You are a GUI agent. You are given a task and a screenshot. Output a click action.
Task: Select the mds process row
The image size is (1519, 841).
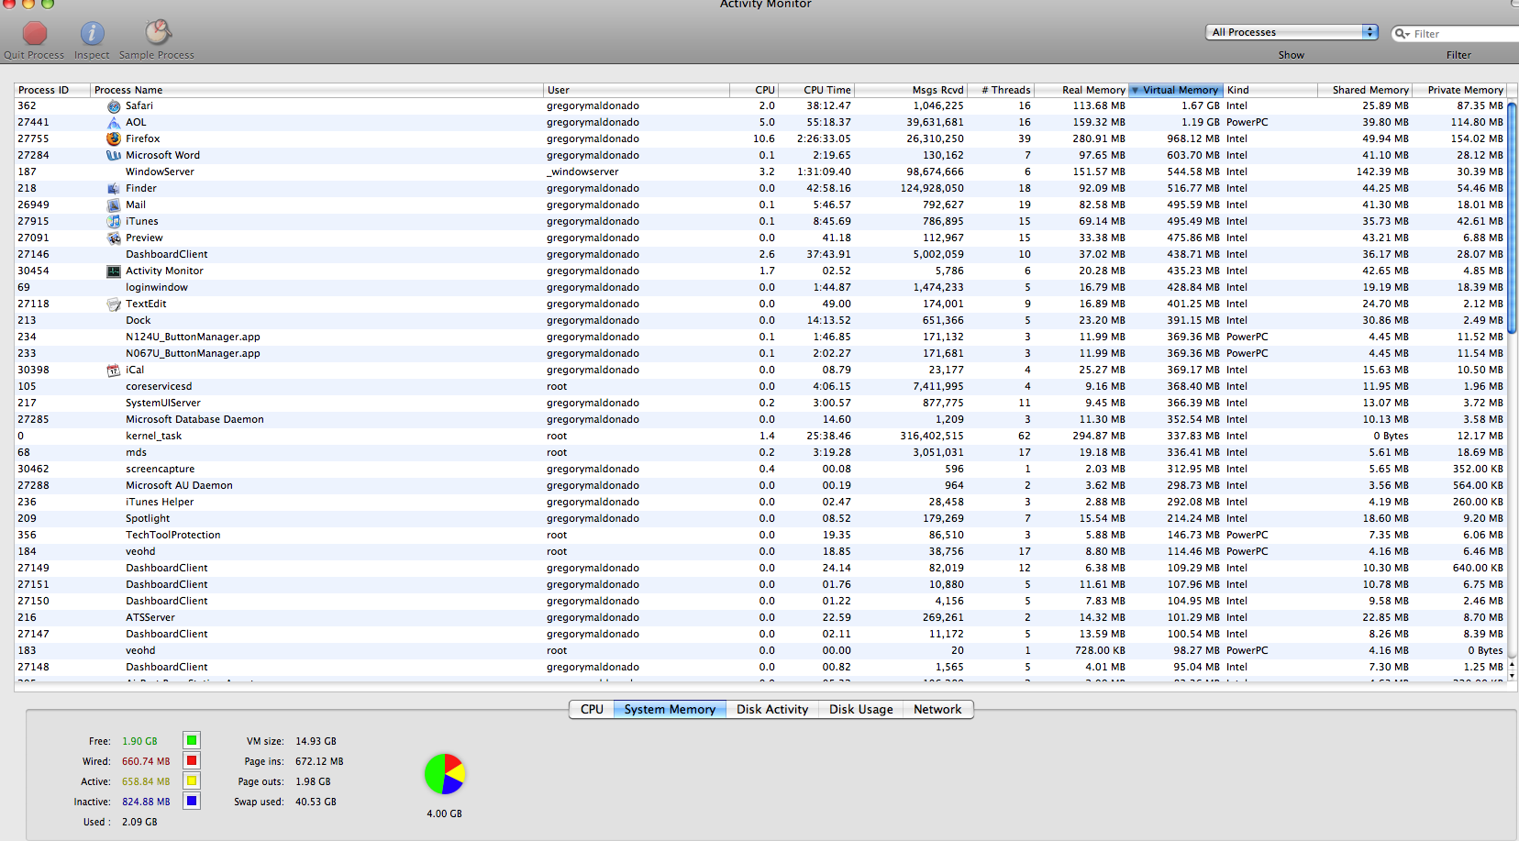(x=760, y=453)
